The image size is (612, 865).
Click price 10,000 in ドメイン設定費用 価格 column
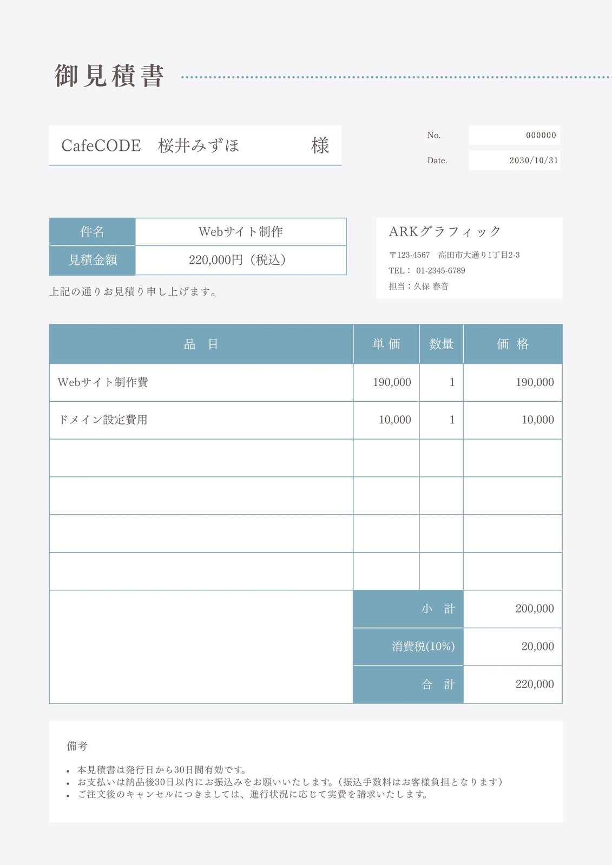513,420
